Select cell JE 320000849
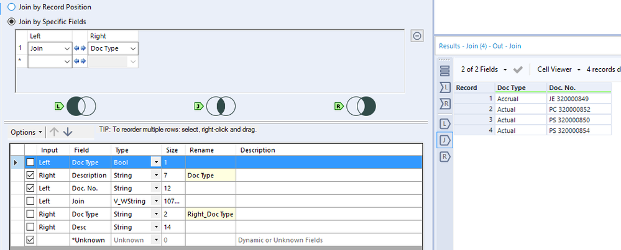This screenshot has width=621, height=250. point(579,99)
